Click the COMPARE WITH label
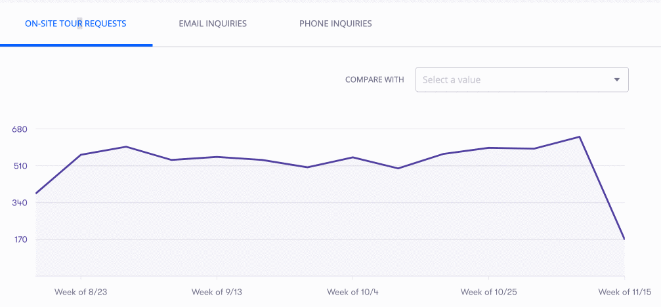Screen dimensions: 661x307 click(374, 79)
